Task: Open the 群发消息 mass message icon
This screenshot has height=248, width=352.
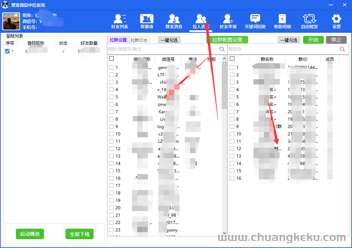Action: click(x=174, y=21)
